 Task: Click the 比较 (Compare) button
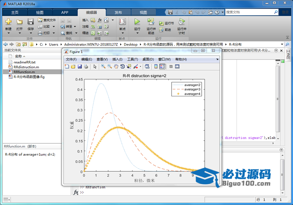click(x=44, y=27)
